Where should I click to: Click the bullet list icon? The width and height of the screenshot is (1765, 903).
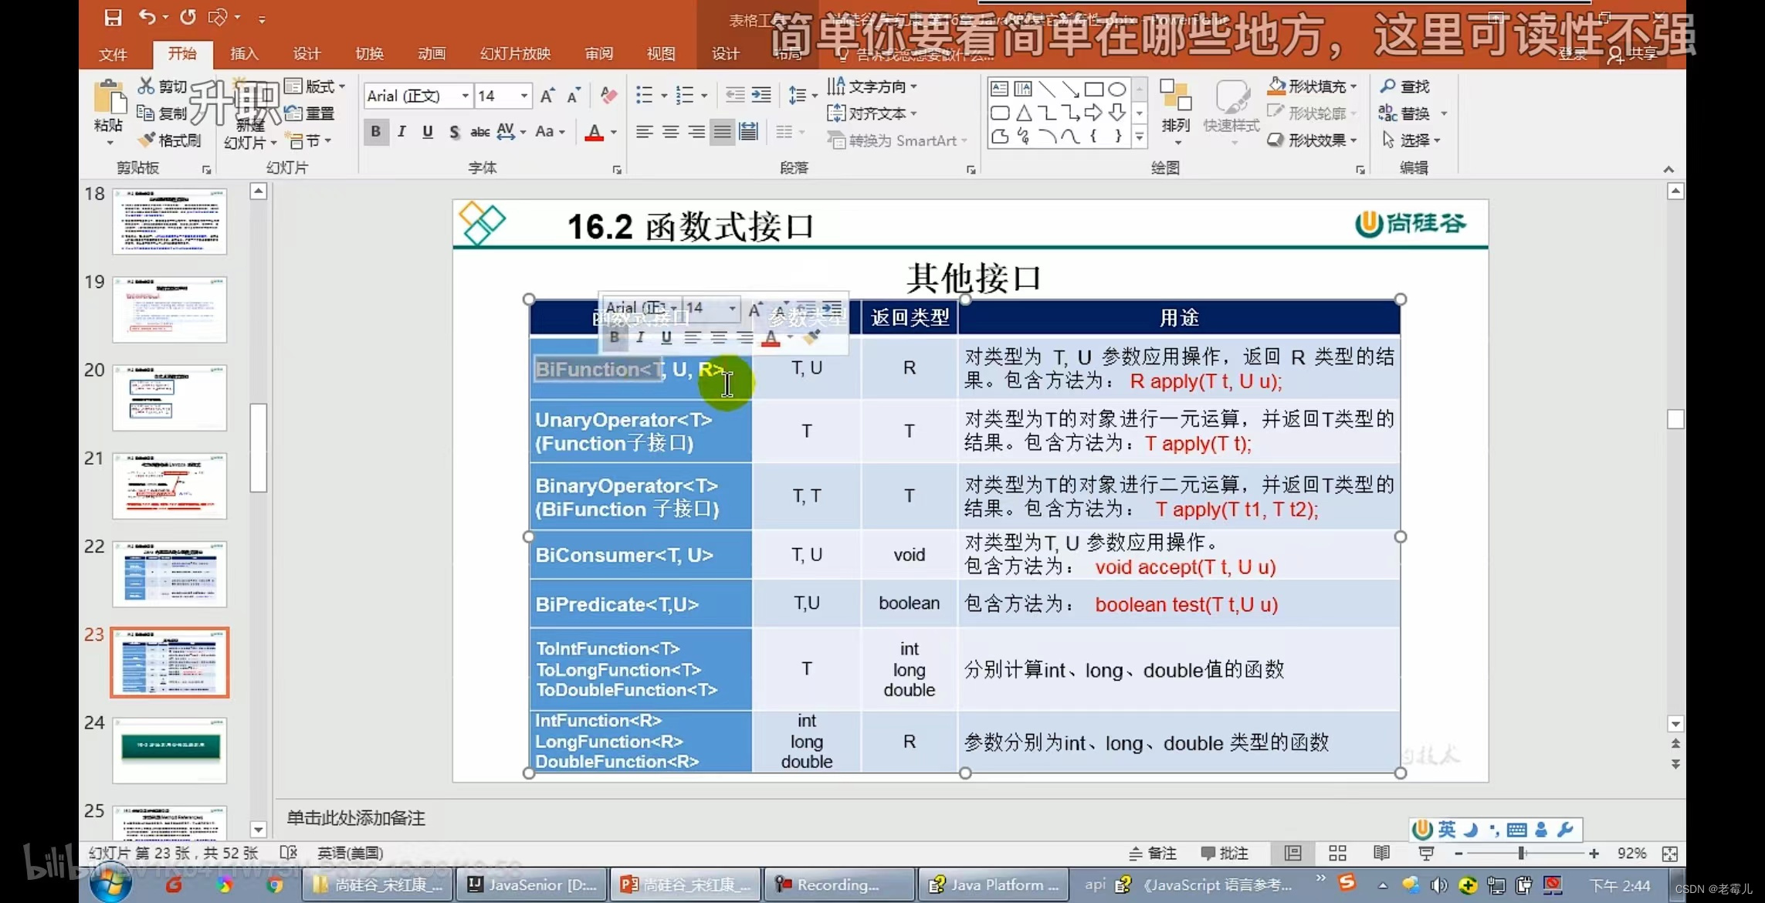pyautogui.click(x=644, y=96)
